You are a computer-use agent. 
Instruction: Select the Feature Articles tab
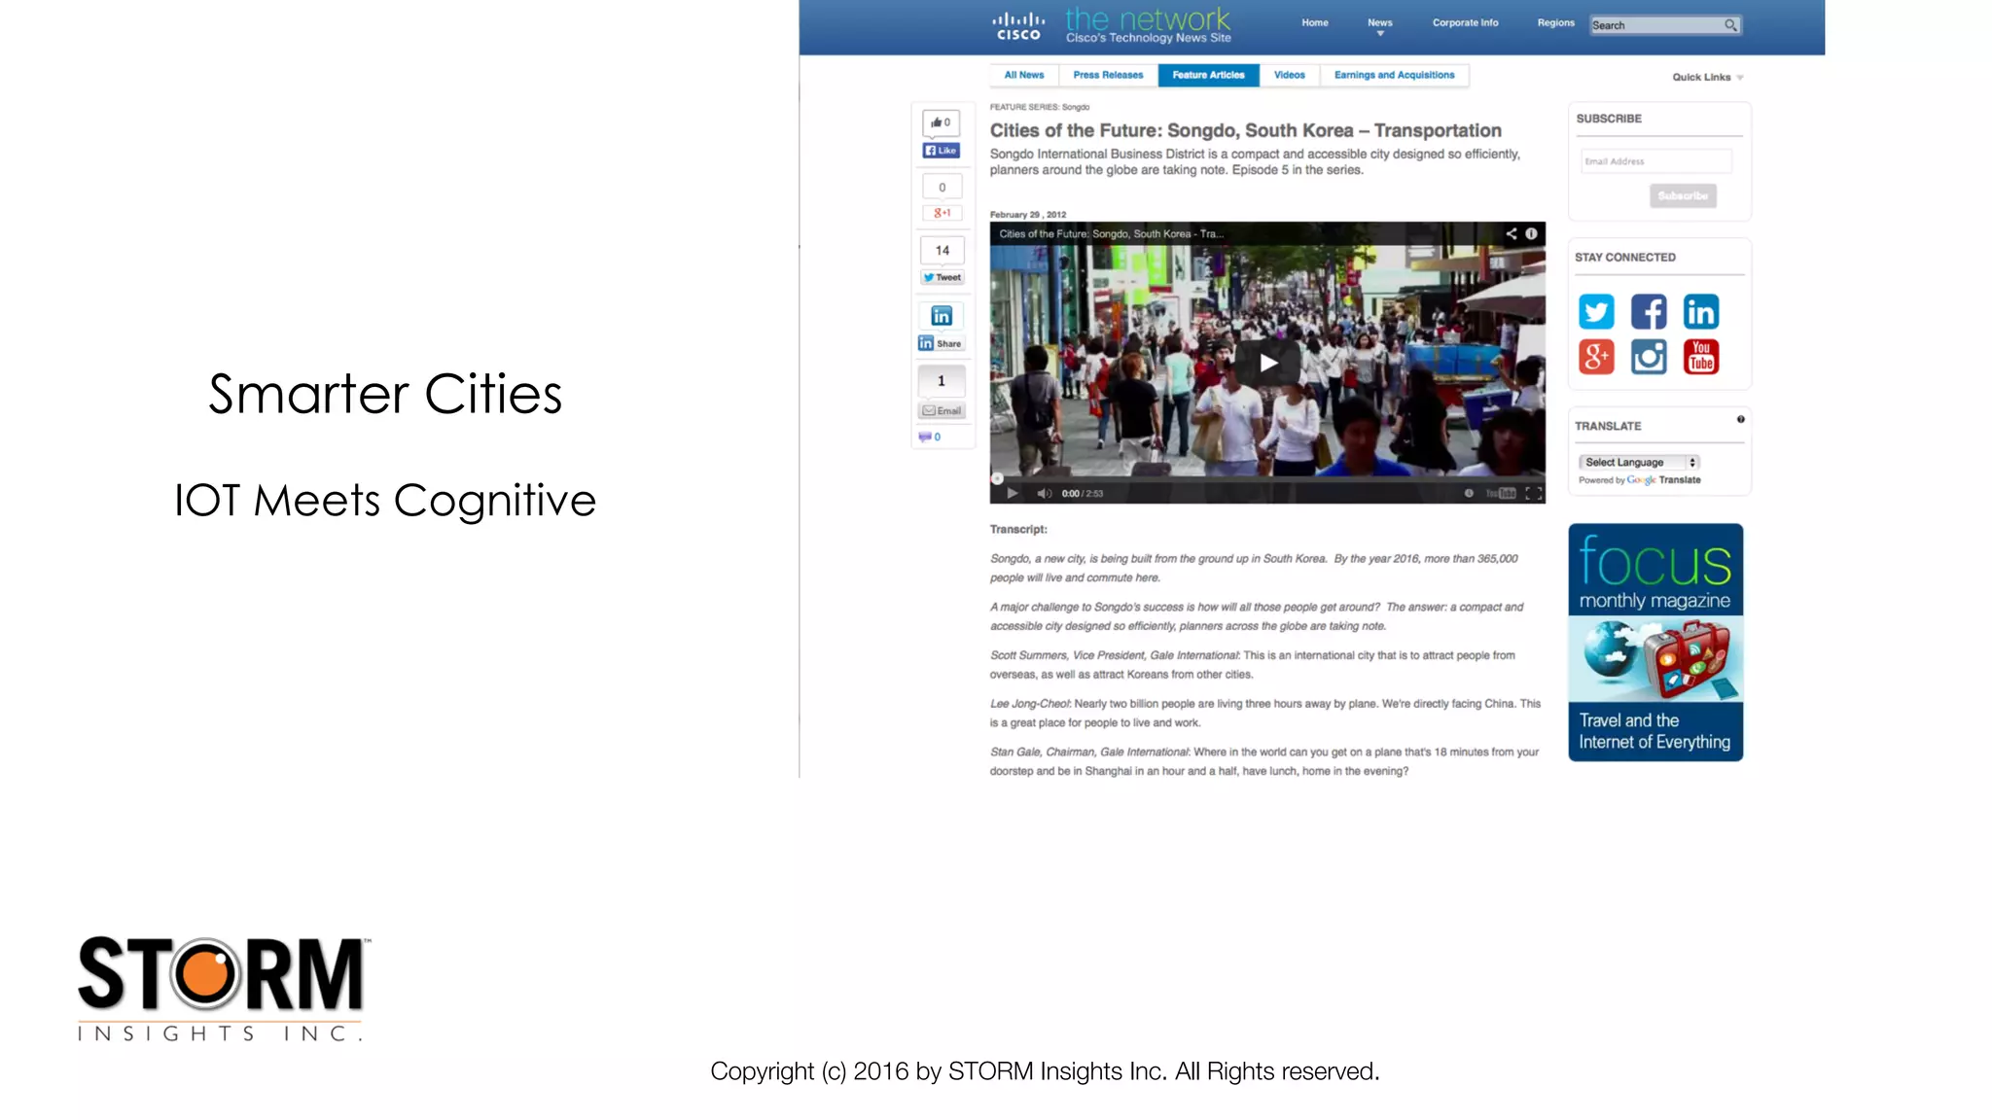coord(1208,75)
